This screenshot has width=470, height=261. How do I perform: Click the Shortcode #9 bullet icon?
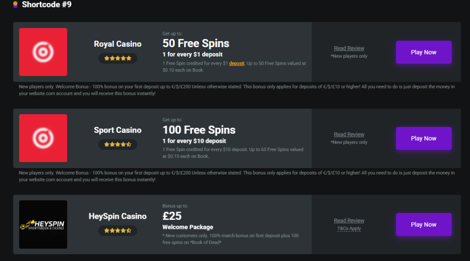[15, 5]
